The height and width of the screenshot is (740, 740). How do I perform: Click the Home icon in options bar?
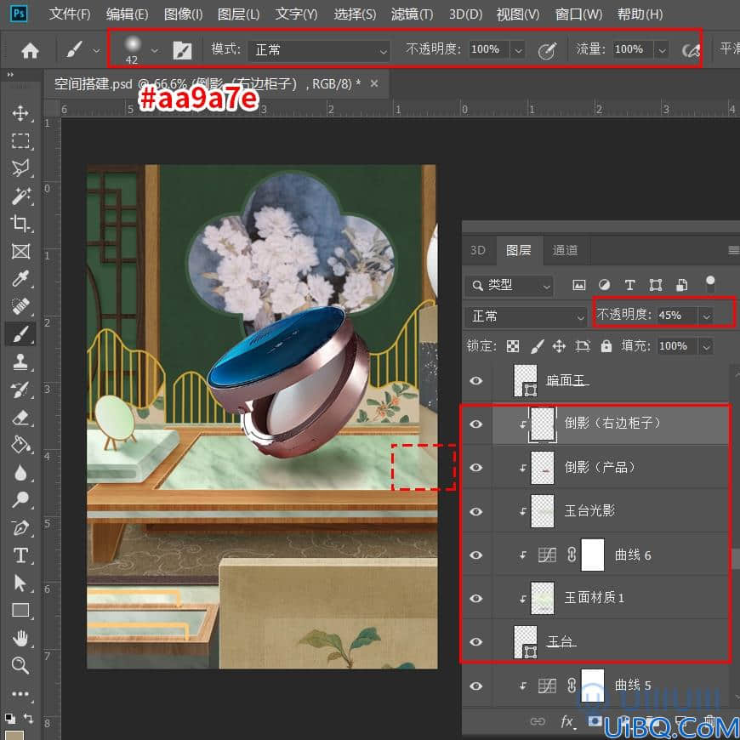30,50
